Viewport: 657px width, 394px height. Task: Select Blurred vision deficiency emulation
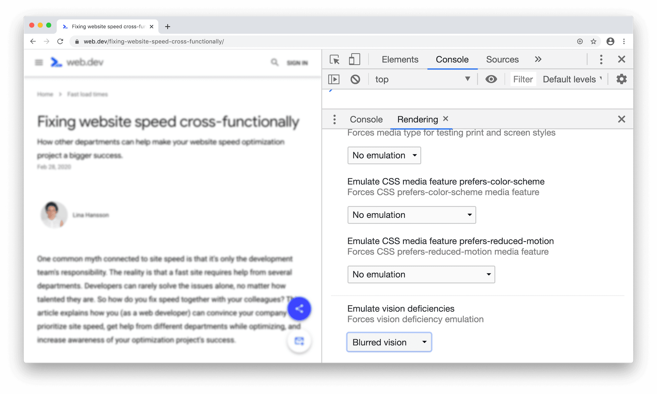click(389, 341)
